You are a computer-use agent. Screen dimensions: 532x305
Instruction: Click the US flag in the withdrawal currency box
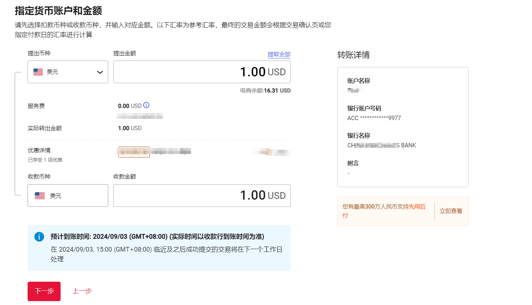pyautogui.click(x=38, y=72)
